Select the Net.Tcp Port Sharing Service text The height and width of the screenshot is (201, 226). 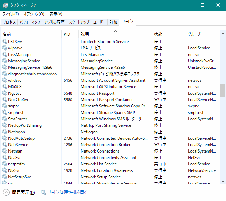(x=106, y=125)
